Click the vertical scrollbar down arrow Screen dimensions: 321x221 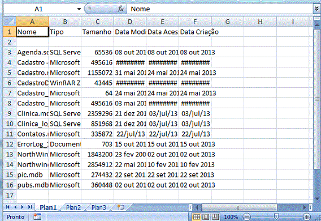click(x=316, y=199)
